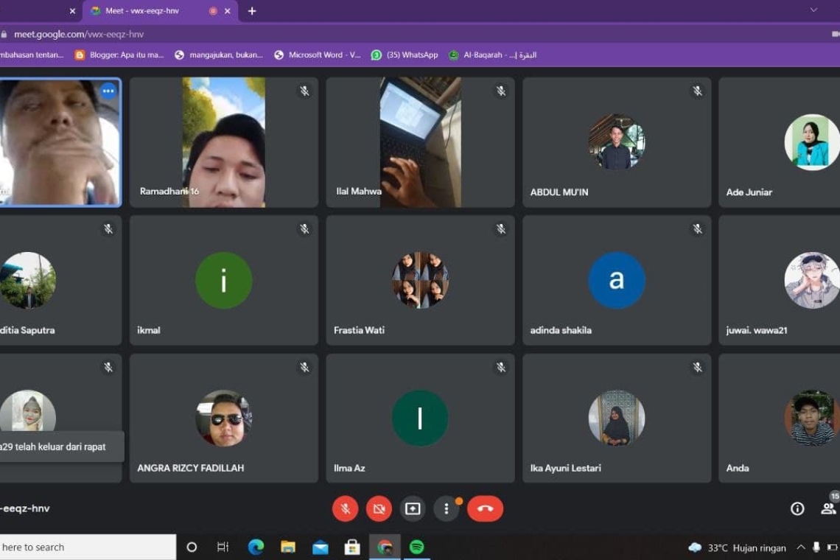Leave the call with the red hang-up button
Viewport: 840px width, 560px height.
[x=485, y=508]
